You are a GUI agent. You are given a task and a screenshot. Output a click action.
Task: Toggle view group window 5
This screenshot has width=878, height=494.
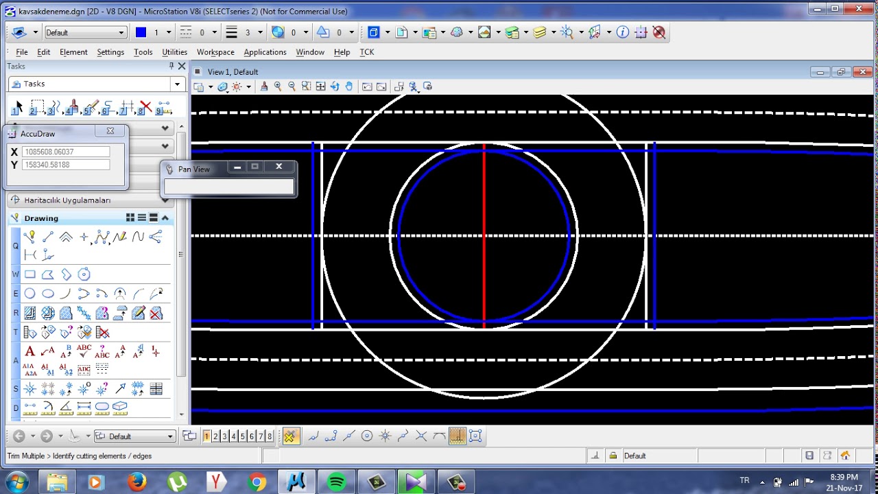tap(242, 436)
